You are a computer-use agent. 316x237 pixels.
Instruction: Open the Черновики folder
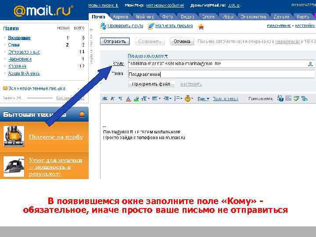20,59
